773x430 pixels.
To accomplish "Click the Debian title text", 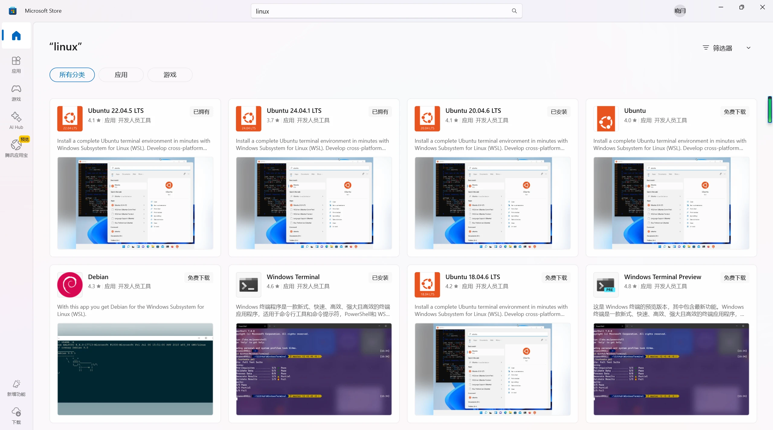I will click(x=98, y=277).
